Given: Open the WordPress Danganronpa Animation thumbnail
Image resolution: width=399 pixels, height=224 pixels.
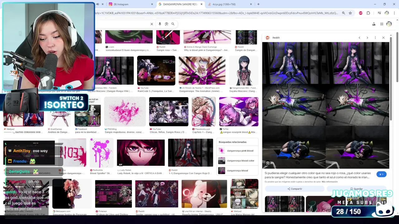Looking at the screenshot, I should pos(202,71).
